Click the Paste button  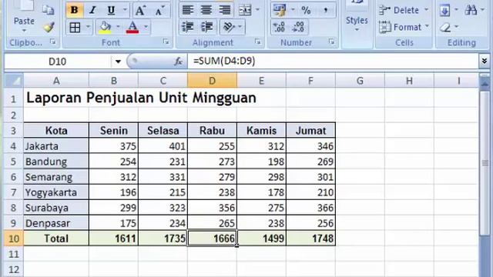pyautogui.click(x=24, y=16)
